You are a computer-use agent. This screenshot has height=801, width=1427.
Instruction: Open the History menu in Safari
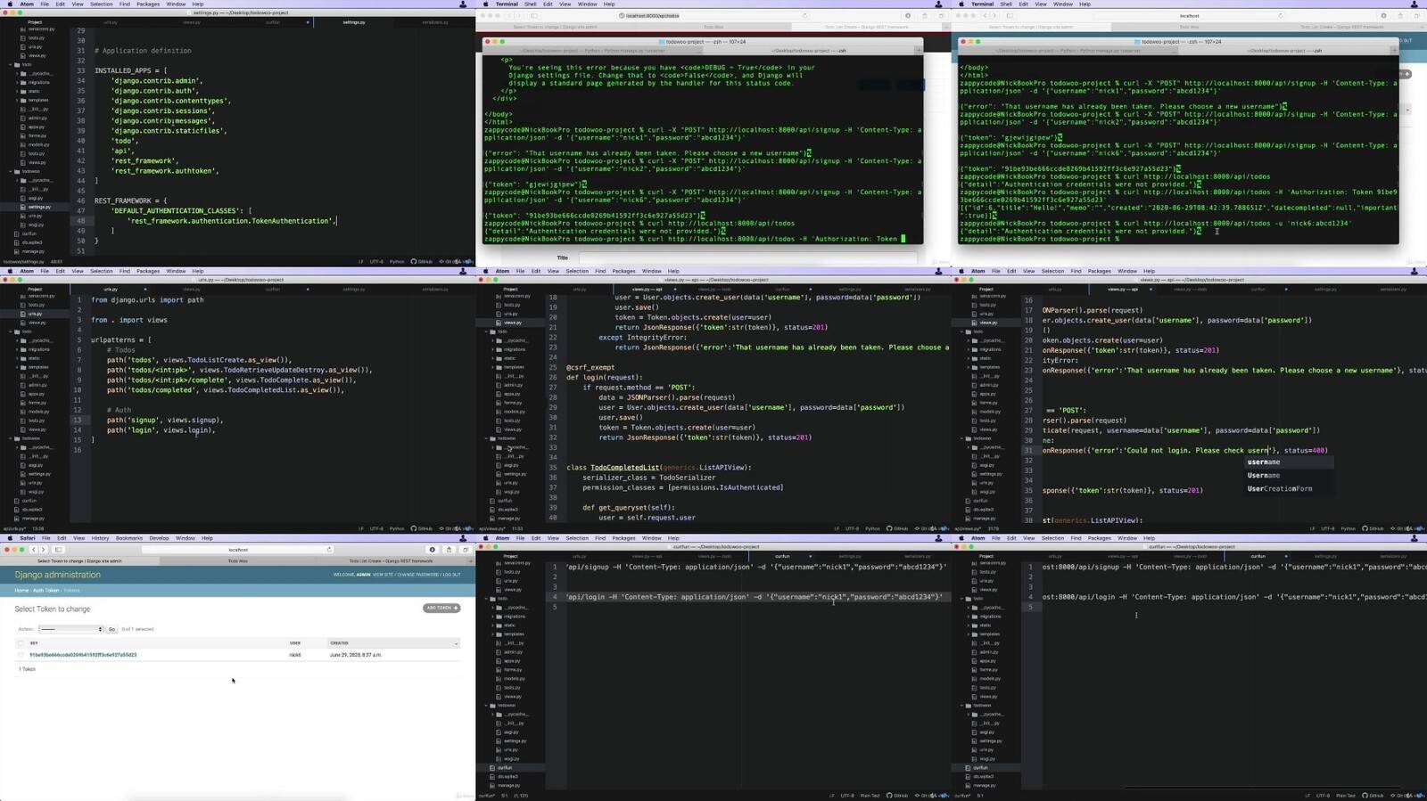tap(100, 538)
